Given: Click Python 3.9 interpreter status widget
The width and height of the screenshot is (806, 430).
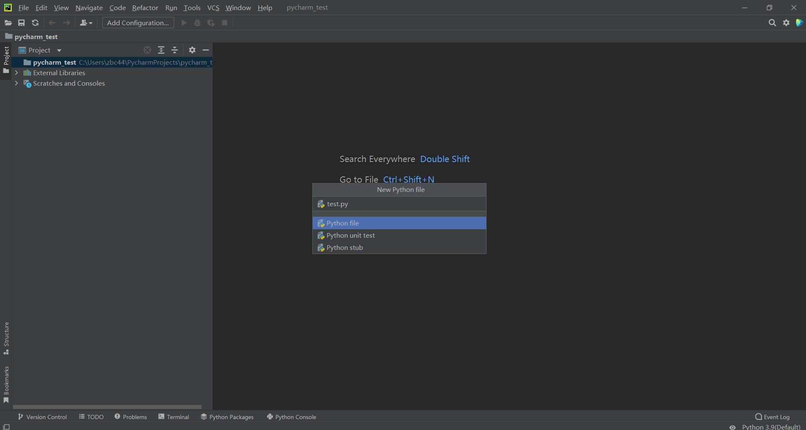Looking at the screenshot, I should point(771,427).
